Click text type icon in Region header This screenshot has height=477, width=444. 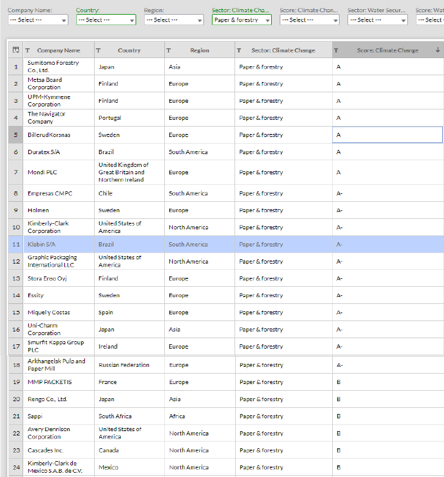click(x=169, y=50)
